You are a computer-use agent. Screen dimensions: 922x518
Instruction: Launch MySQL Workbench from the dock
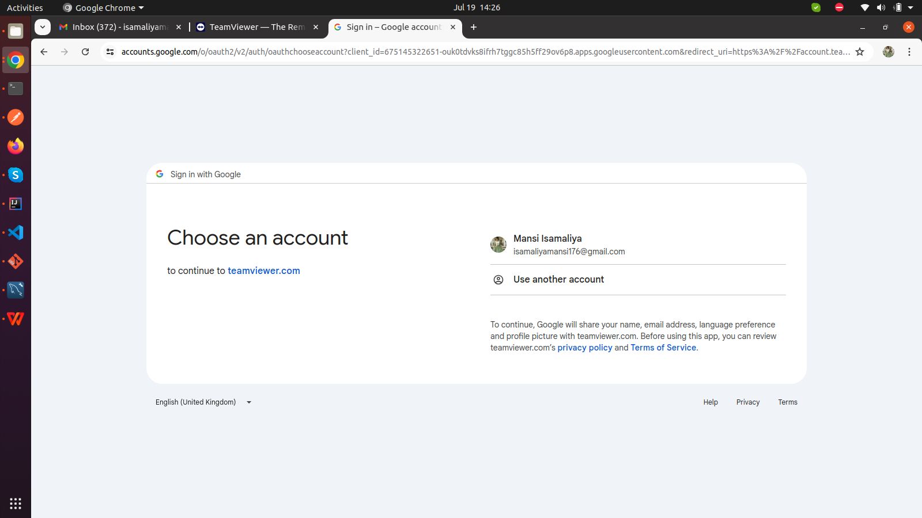pyautogui.click(x=16, y=290)
